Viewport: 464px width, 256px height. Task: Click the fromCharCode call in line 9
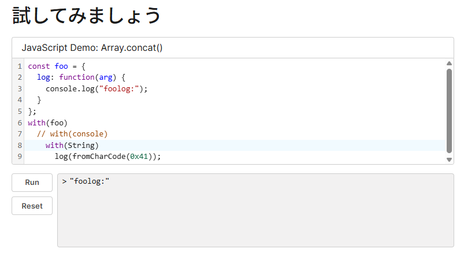pos(99,157)
